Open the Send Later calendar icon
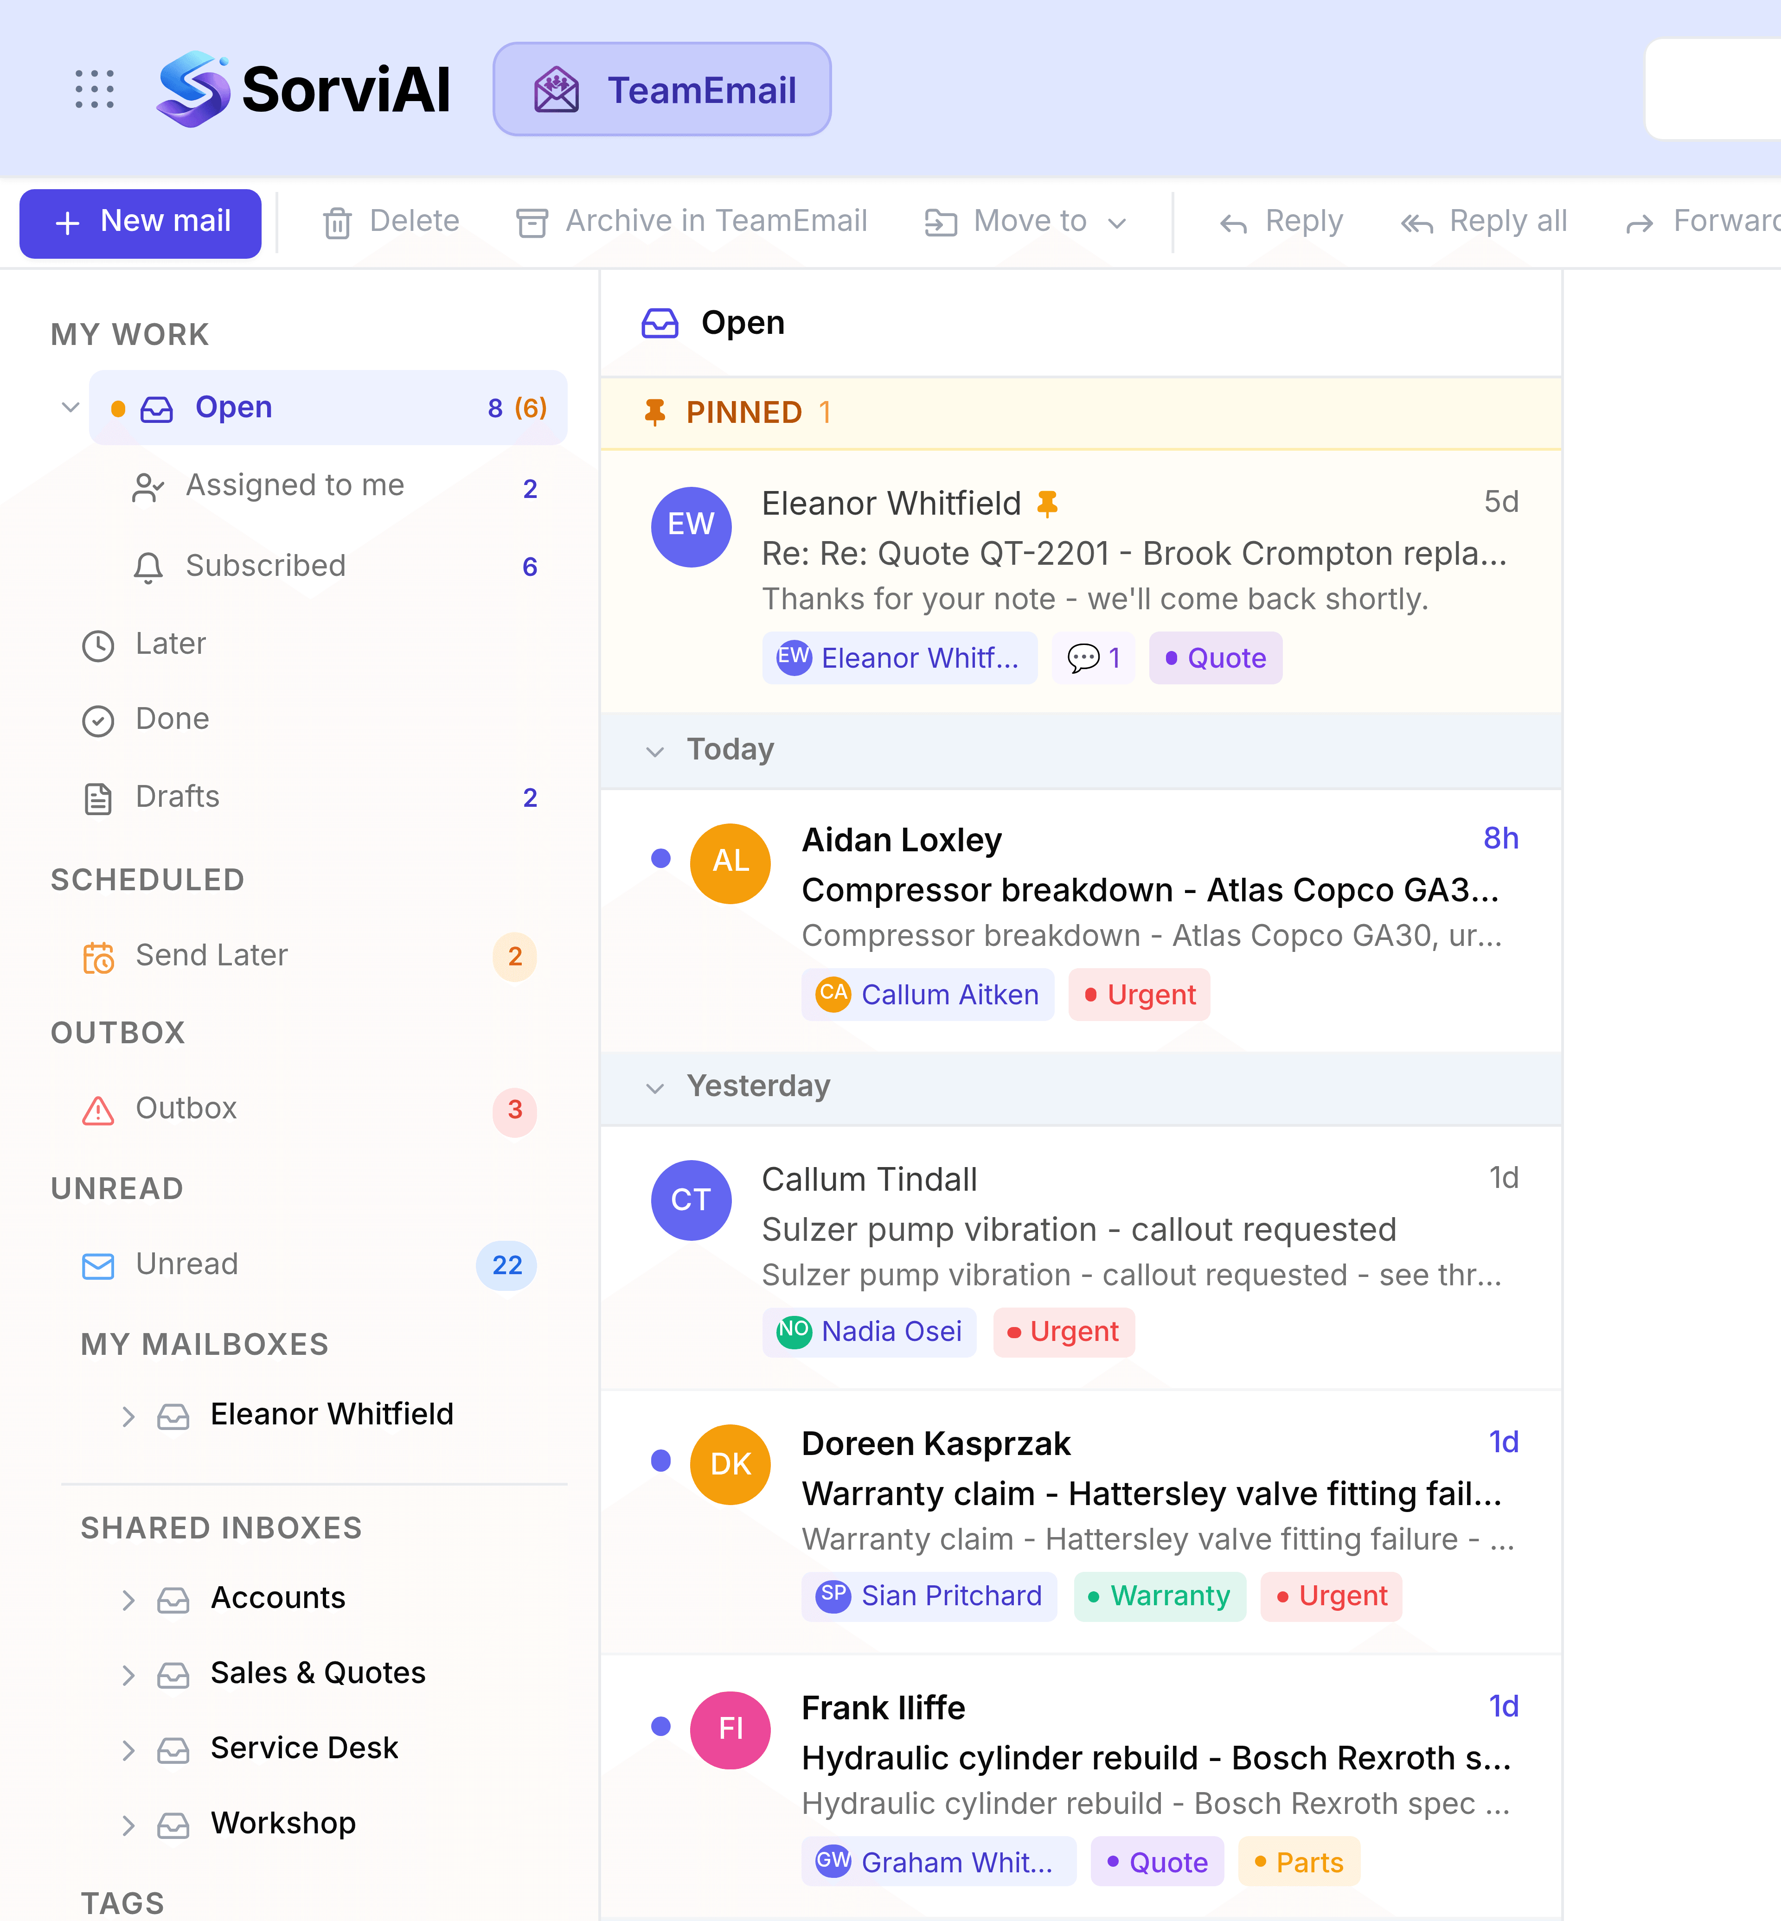1781x1921 pixels. (98, 957)
